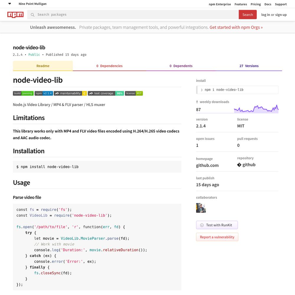Open npm Enterprise in top menu
Viewport: 295px width, 295px height.
coord(220,4)
